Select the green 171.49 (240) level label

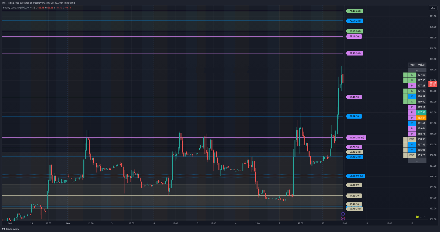pos(354,11)
